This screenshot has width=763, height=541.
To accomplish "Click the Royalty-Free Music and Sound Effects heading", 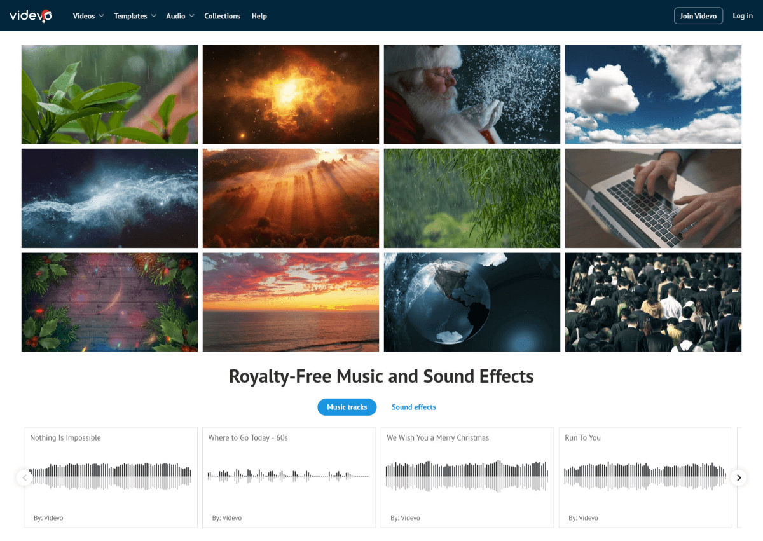I will tap(381, 376).
